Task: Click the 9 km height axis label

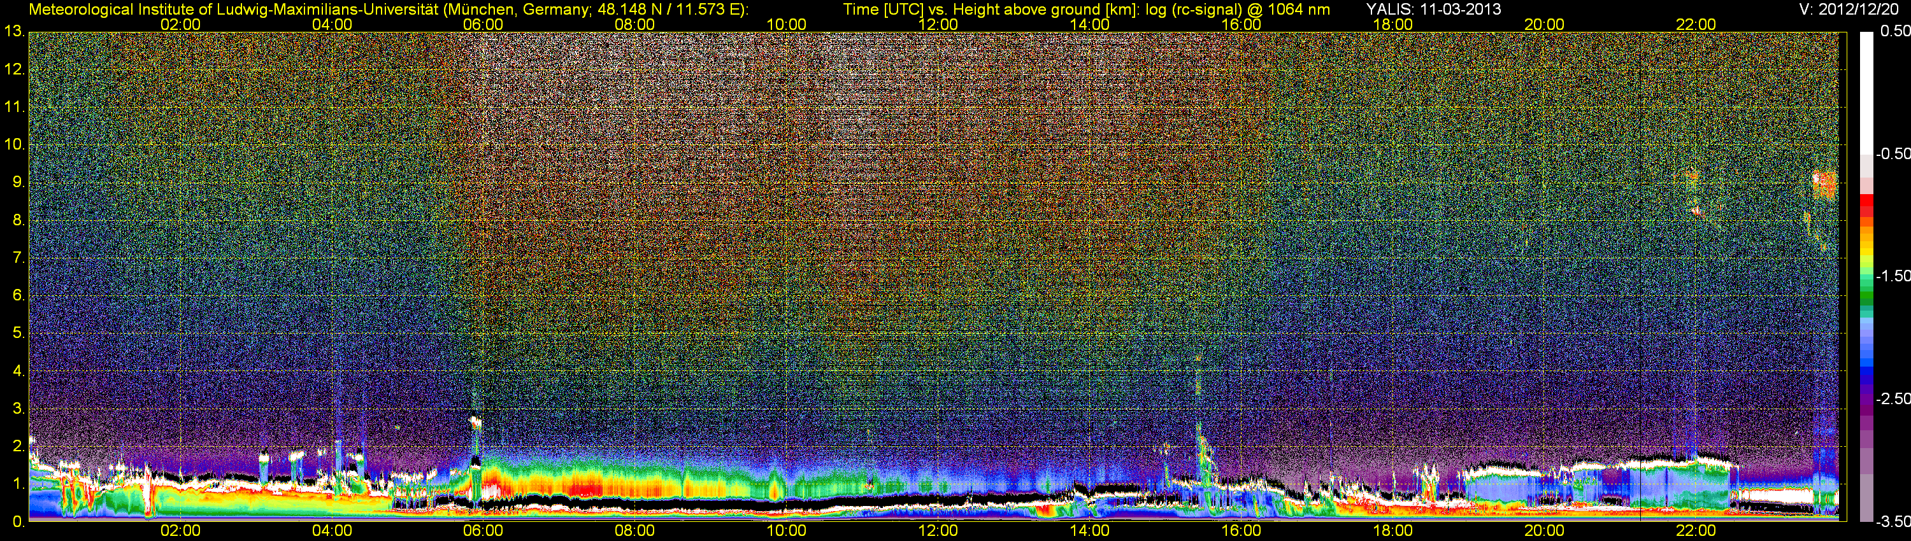Action: point(18,182)
